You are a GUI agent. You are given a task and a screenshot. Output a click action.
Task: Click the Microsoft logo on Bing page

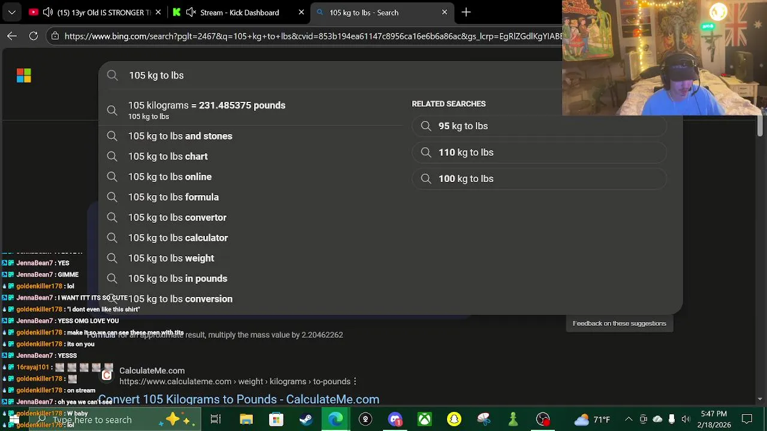tap(24, 75)
